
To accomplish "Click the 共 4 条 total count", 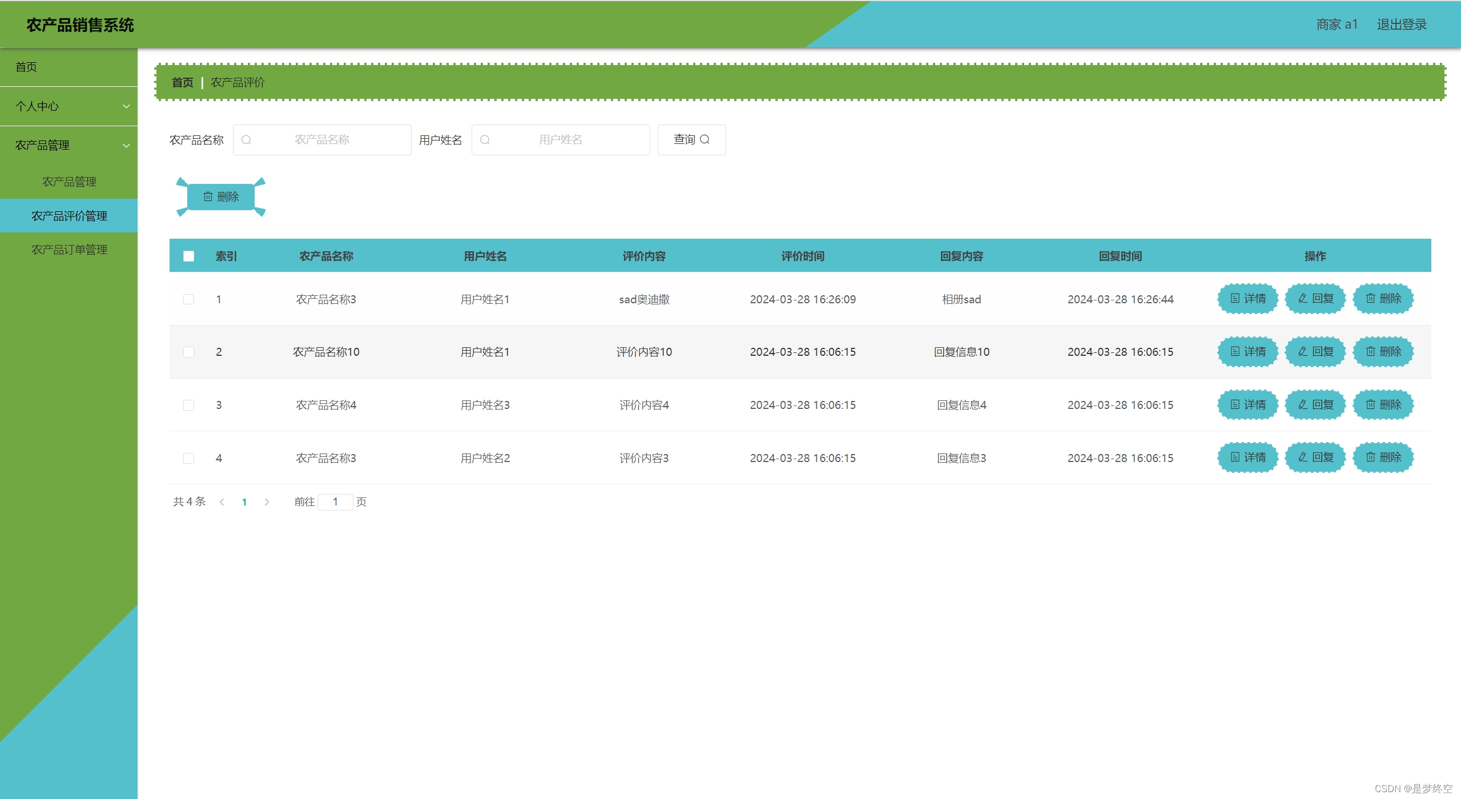I will pos(190,501).
